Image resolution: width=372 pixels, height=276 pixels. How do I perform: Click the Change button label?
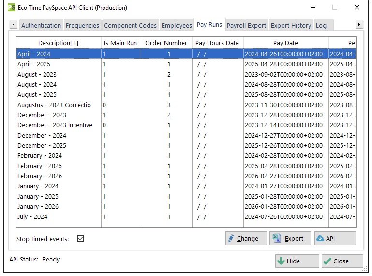(248, 238)
